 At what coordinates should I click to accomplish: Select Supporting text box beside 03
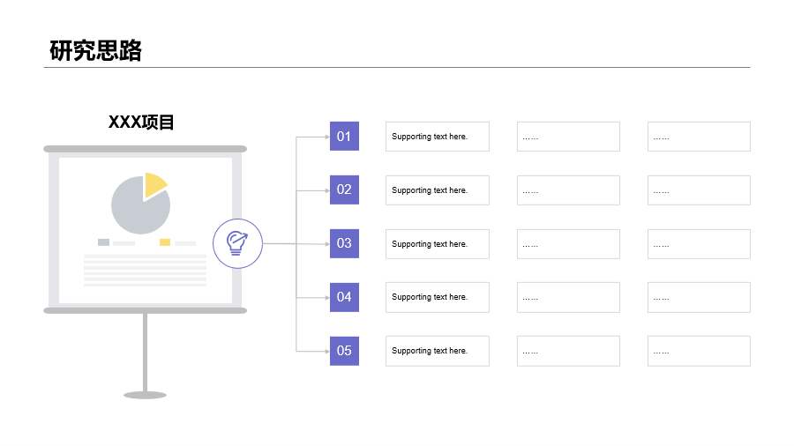click(x=437, y=244)
